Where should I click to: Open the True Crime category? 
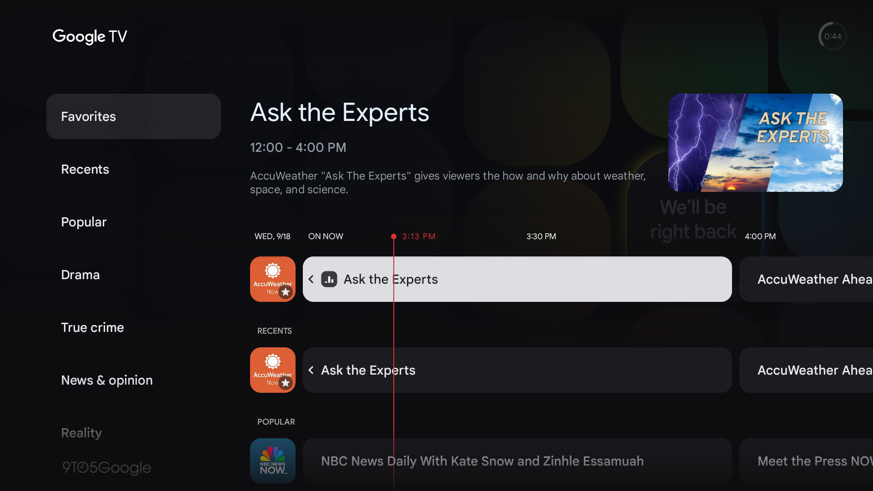[92, 327]
